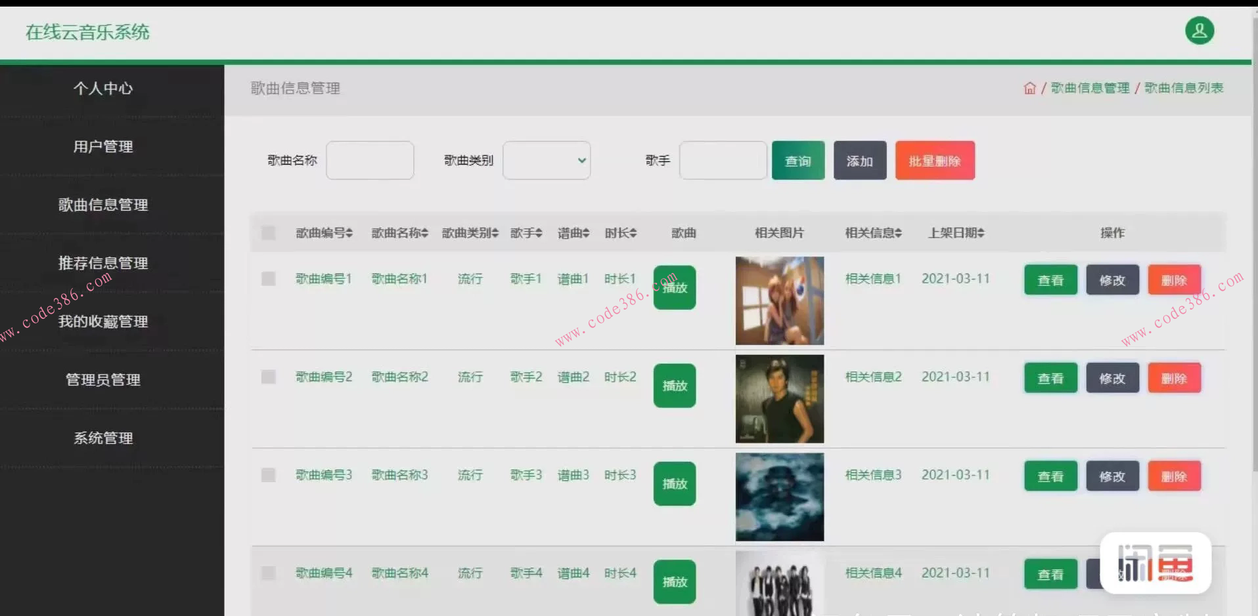Expand the 系统管理 sidebar section
The image size is (1258, 616).
(x=103, y=438)
